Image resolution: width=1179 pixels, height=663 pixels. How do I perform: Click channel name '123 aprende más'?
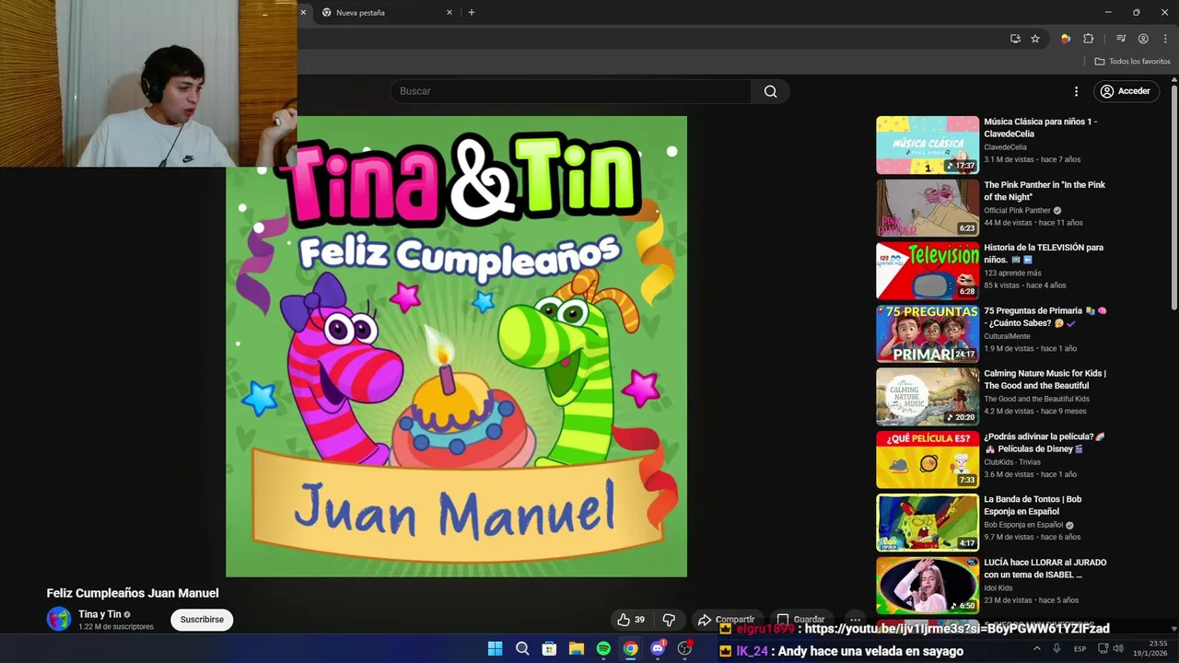(1012, 273)
